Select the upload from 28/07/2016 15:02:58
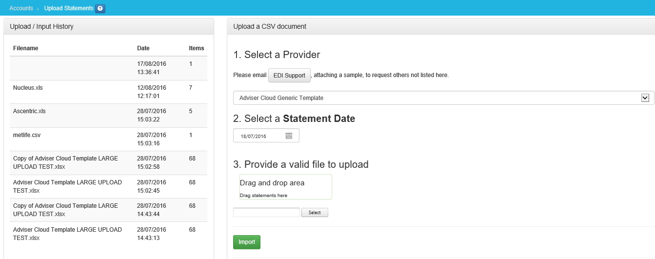The width and height of the screenshot is (655, 259). pos(108,163)
